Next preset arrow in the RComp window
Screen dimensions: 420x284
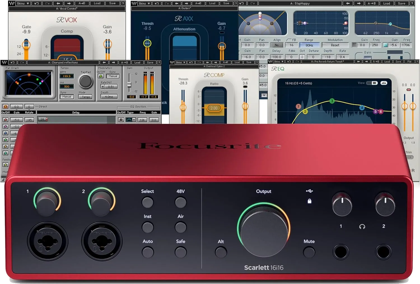click(215, 62)
